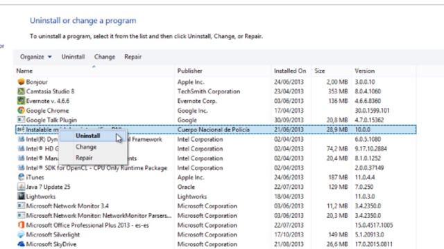Screen dimensions: 444x249
Task: Click version 15.0.4517.1005 cell
Action: pos(373,225)
